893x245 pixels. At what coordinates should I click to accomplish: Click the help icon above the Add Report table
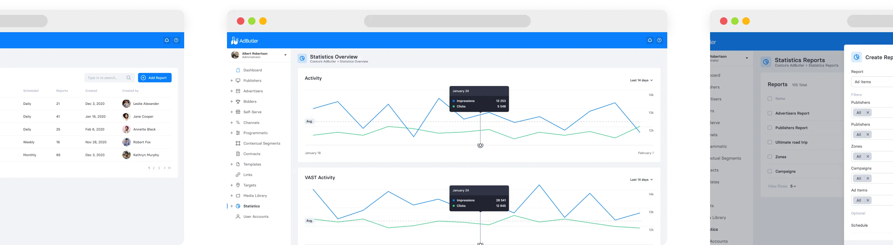(176, 40)
